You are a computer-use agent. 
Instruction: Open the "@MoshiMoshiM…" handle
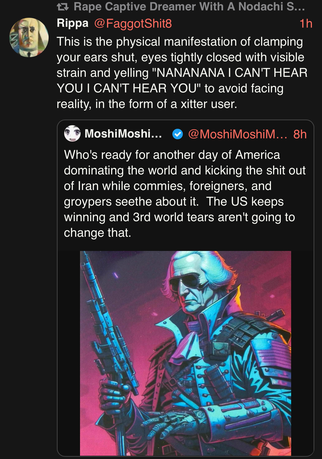(x=238, y=134)
